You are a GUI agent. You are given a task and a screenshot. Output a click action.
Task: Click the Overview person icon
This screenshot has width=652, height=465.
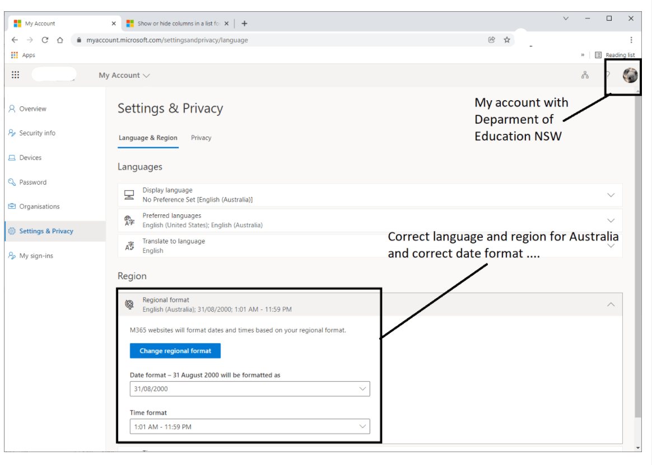12,109
